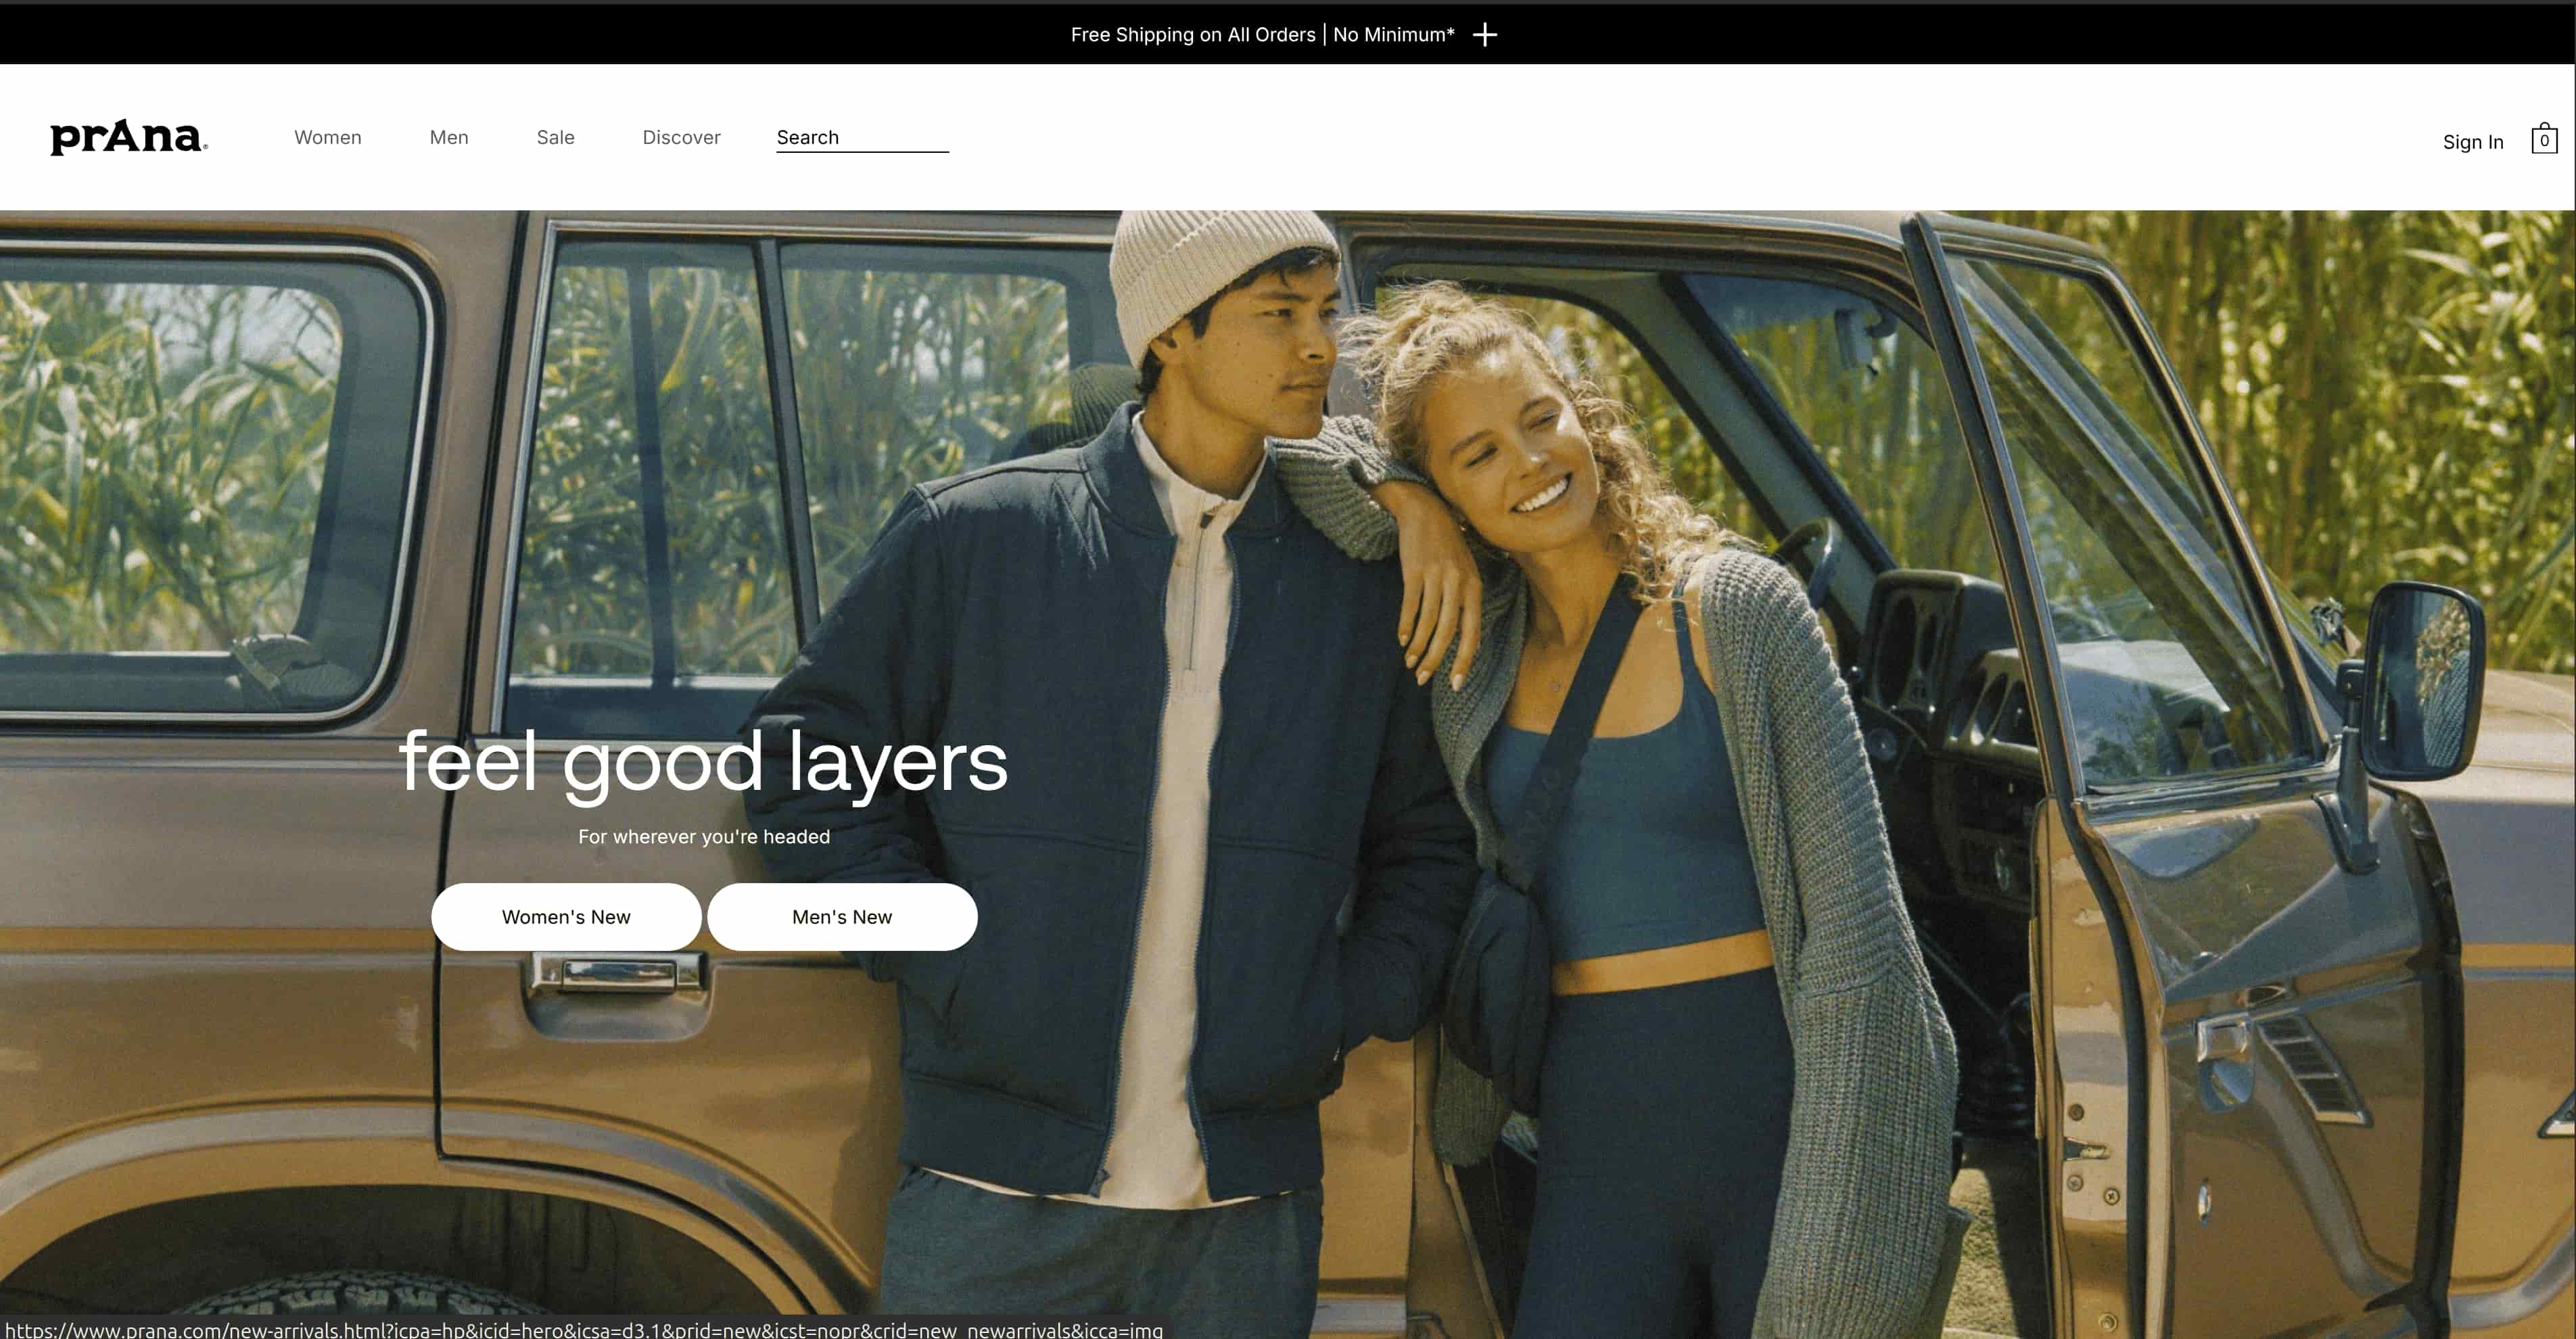Click the Sign In account option
This screenshot has width=2576, height=1339.
tap(2473, 141)
